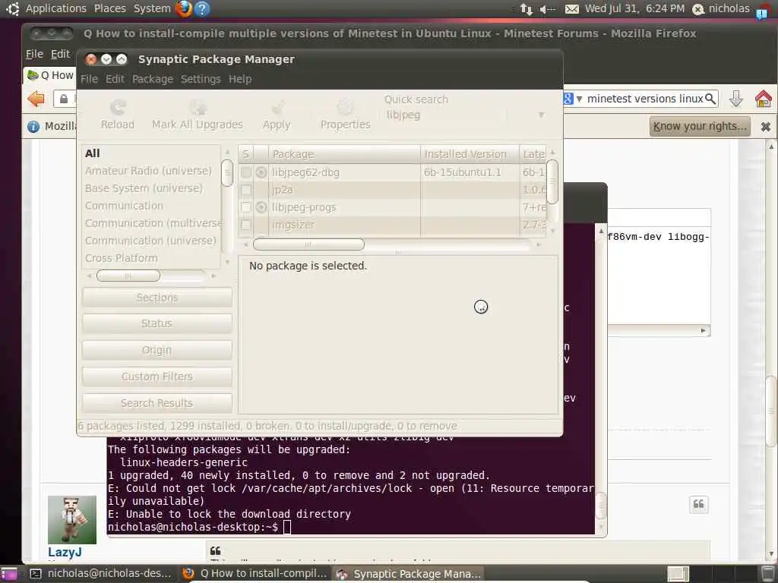Click the package list horizontal scrollbar

pos(308,244)
